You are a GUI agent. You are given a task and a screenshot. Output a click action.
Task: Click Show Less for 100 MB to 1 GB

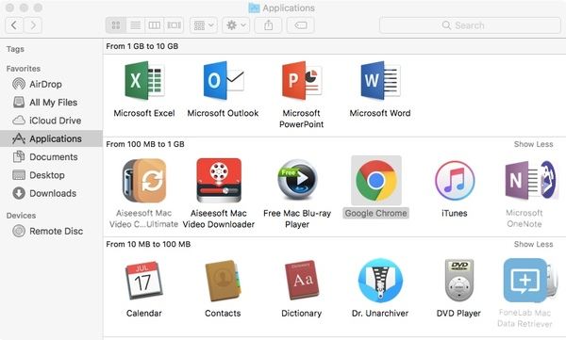(x=533, y=144)
